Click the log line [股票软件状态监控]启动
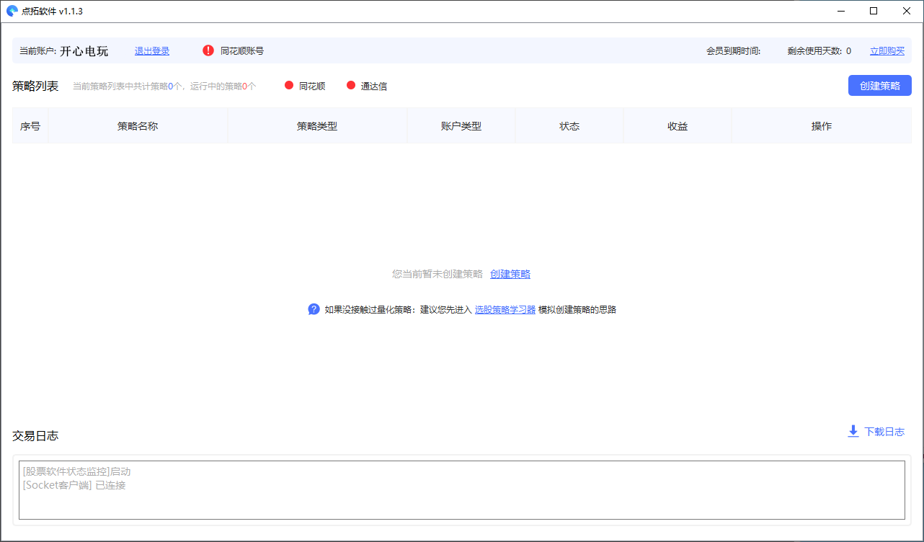Viewport: 924px width, 542px height. [76, 471]
